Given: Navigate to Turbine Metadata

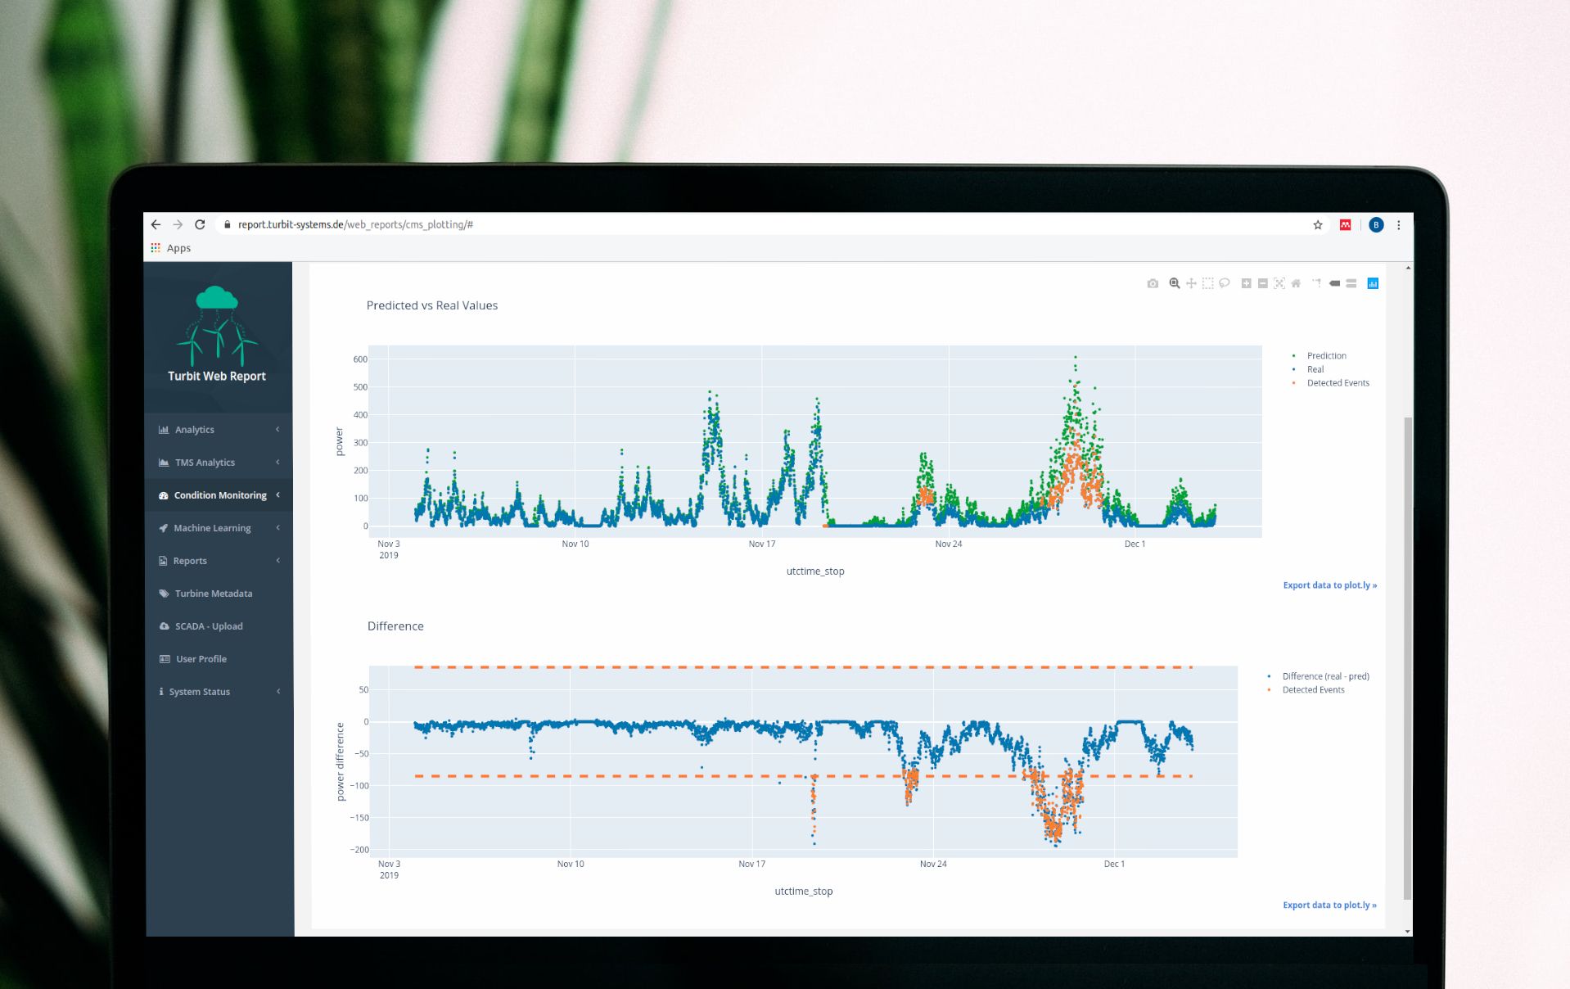Looking at the screenshot, I should coord(212,593).
